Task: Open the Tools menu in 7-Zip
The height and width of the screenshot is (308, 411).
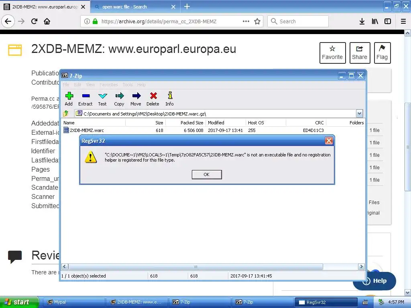Action: coord(127,85)
